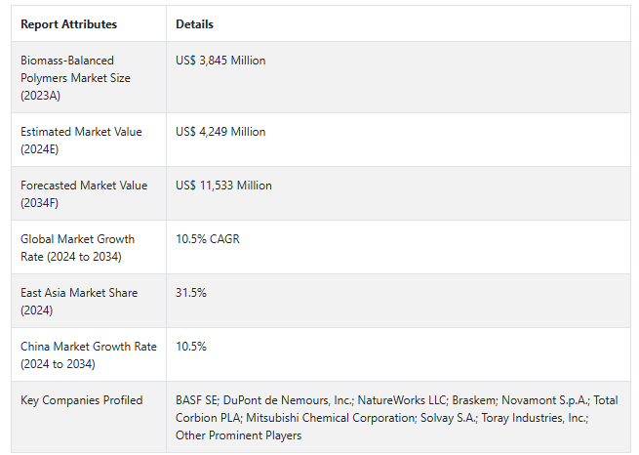Viewport: 639px width, 455px height.
Task: Select the Estimated Market Value (2024E) label
Action: (81, 141)
